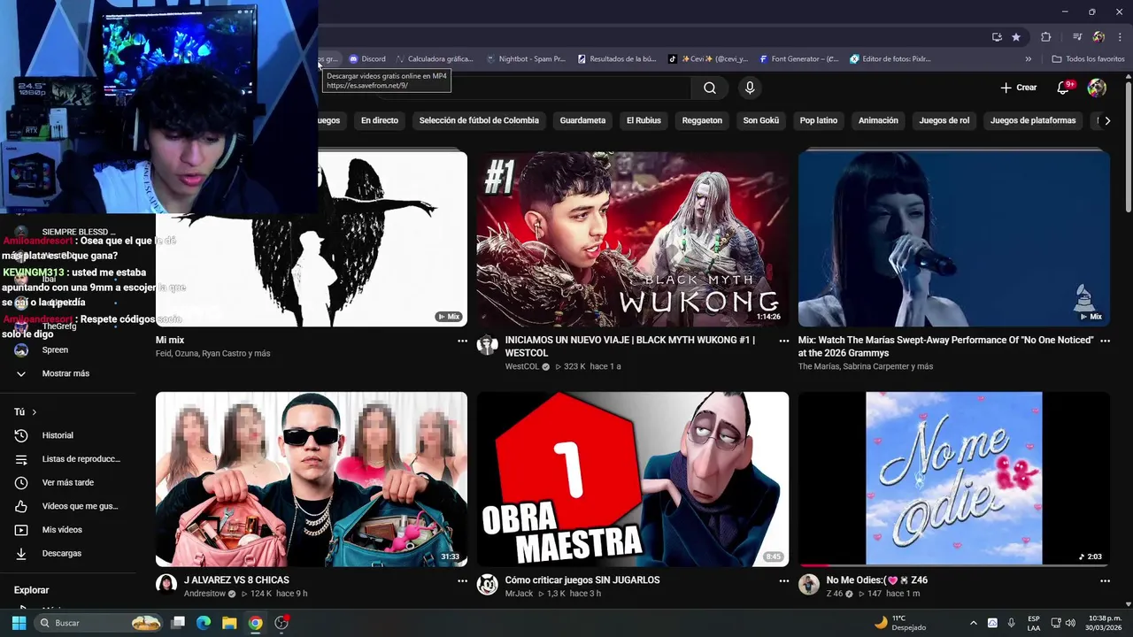Open File Explorer from taskbar

229,623
